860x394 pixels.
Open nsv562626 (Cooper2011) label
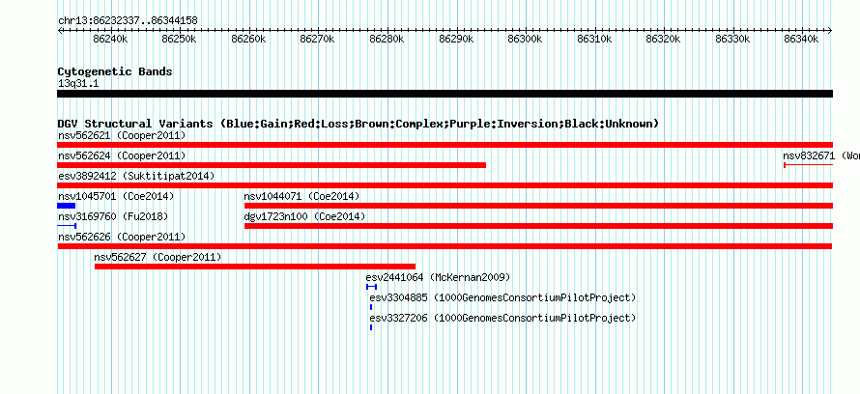(x=122, y=237)
